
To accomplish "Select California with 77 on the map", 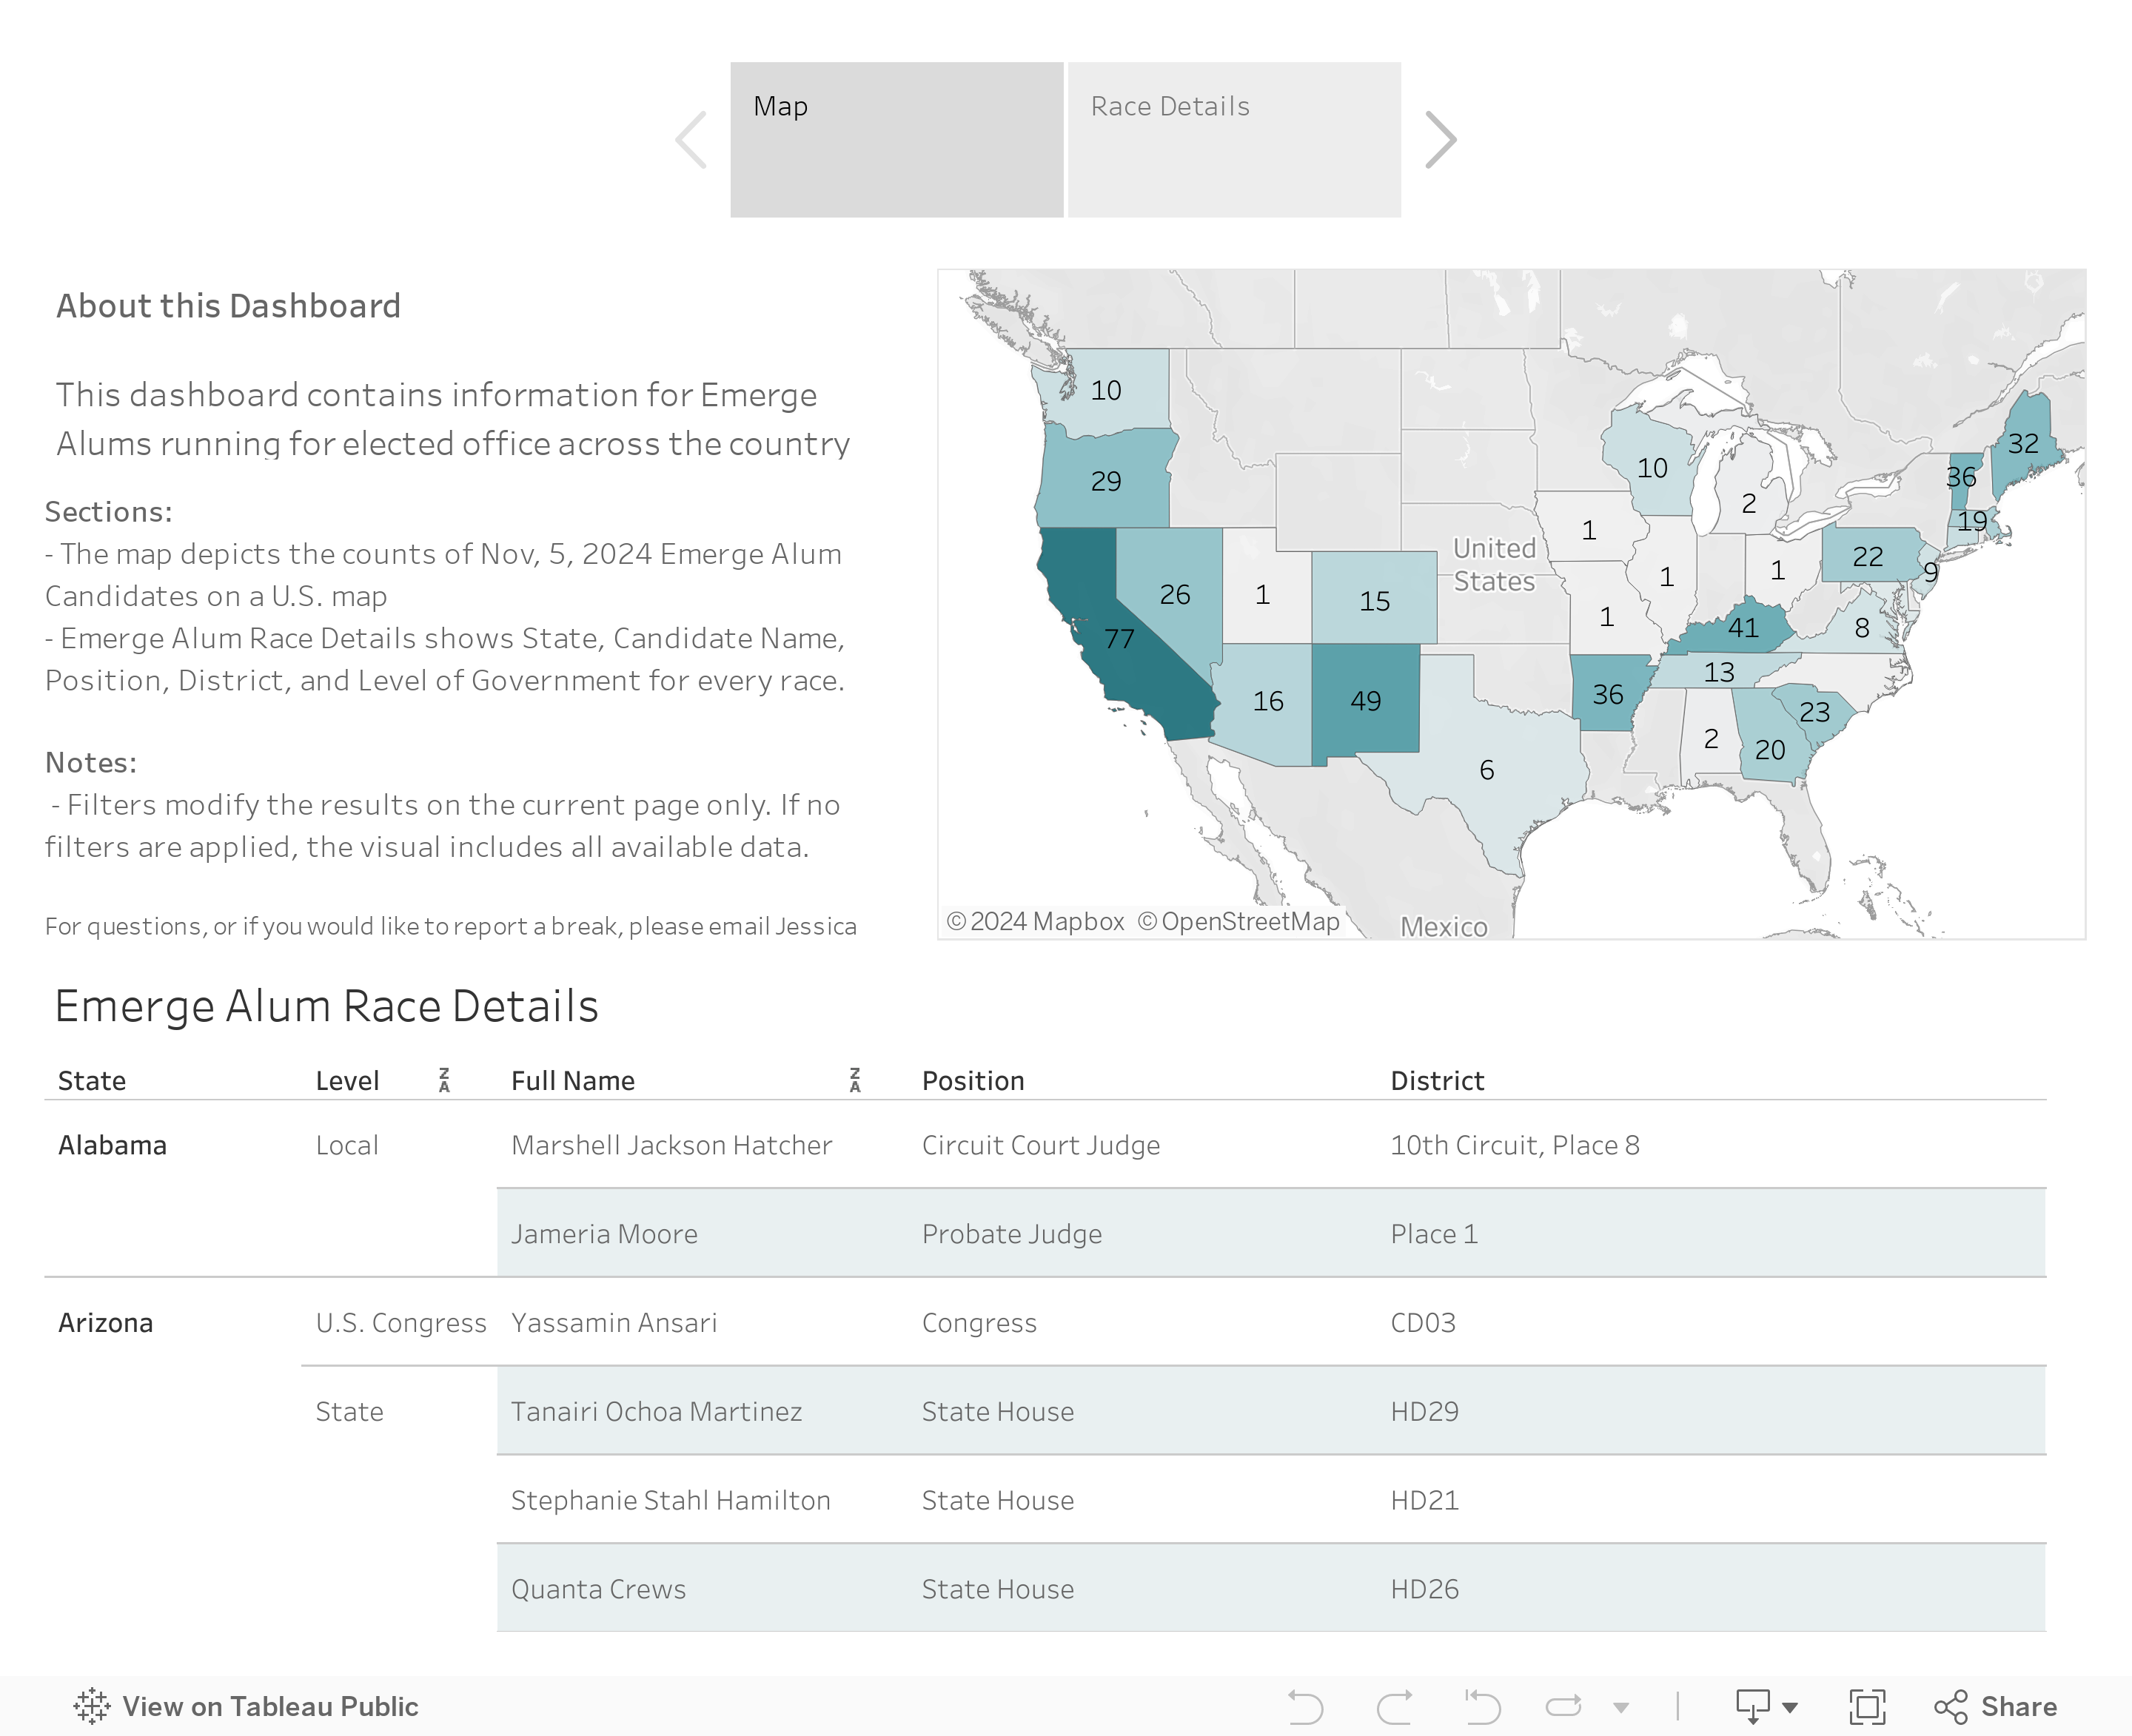I will (1118, 638).
